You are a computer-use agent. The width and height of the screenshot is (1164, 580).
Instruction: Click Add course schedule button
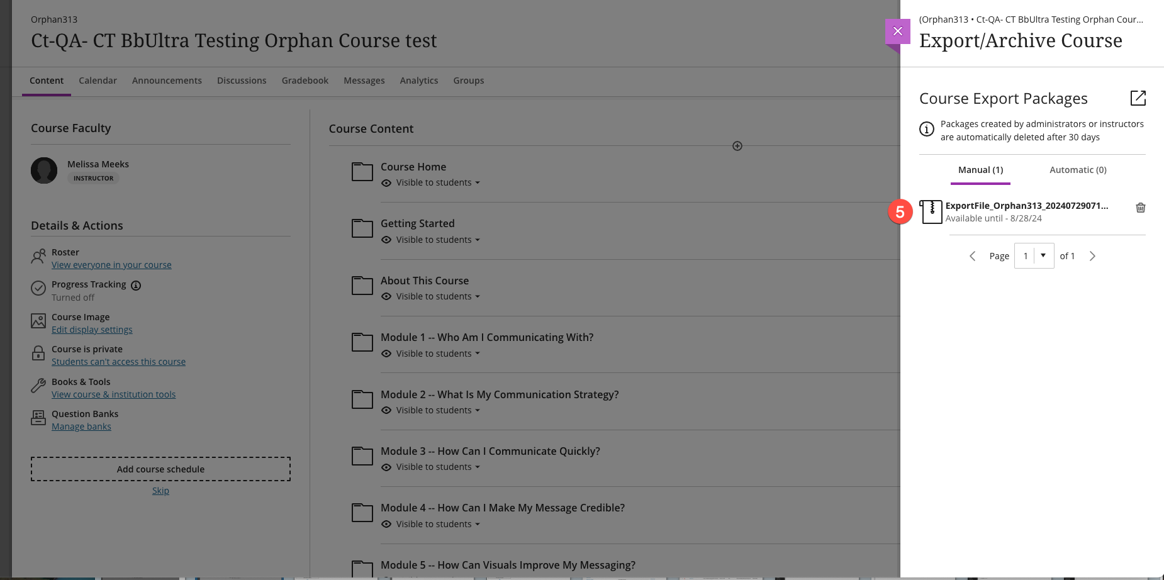click(160, 469)
